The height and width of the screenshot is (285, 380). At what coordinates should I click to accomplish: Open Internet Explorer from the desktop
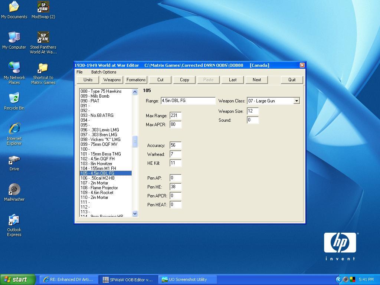pyautogui.click(x=14, y=129)
